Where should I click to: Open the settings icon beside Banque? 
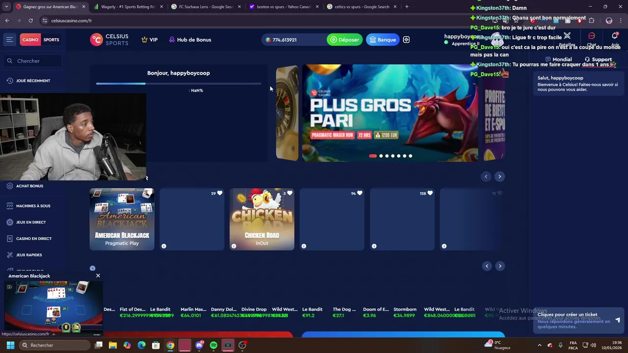click(x=406, y=40)
